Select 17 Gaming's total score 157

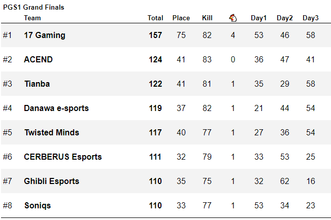[155, 35]
